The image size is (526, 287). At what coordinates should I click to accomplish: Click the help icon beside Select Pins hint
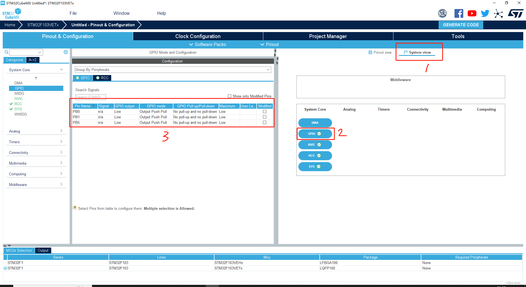[x=75, y=208]
